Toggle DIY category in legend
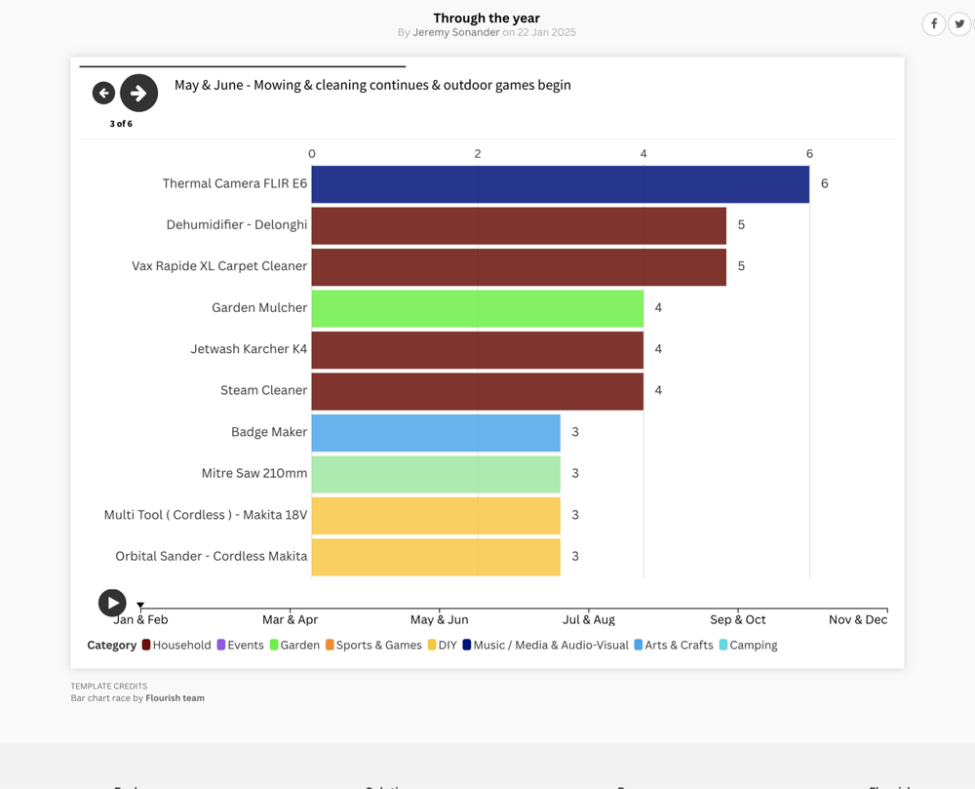Viewport: 975px width, 789px height. coord(442,645)
